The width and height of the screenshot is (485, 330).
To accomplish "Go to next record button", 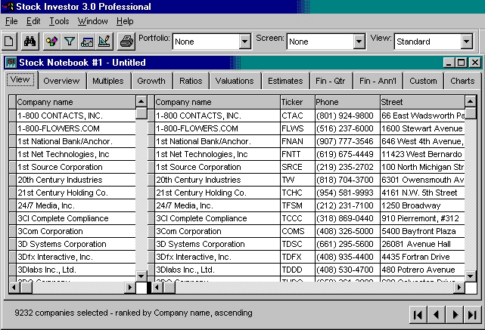I will [455, 315].
